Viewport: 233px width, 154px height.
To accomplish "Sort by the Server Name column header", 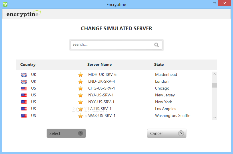I will pos(99,64).
